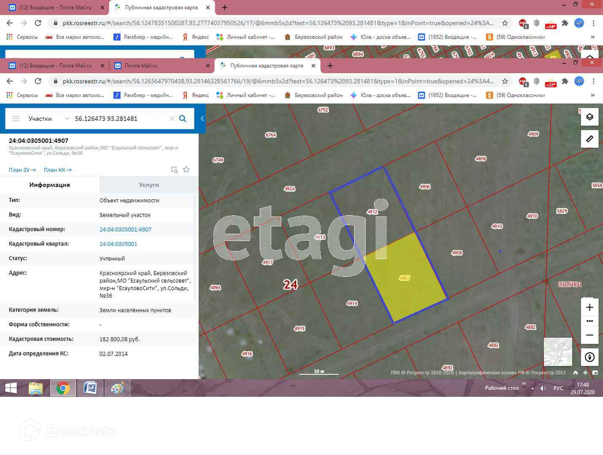Select (12) Входящие tab in back window

coord(56,8)
